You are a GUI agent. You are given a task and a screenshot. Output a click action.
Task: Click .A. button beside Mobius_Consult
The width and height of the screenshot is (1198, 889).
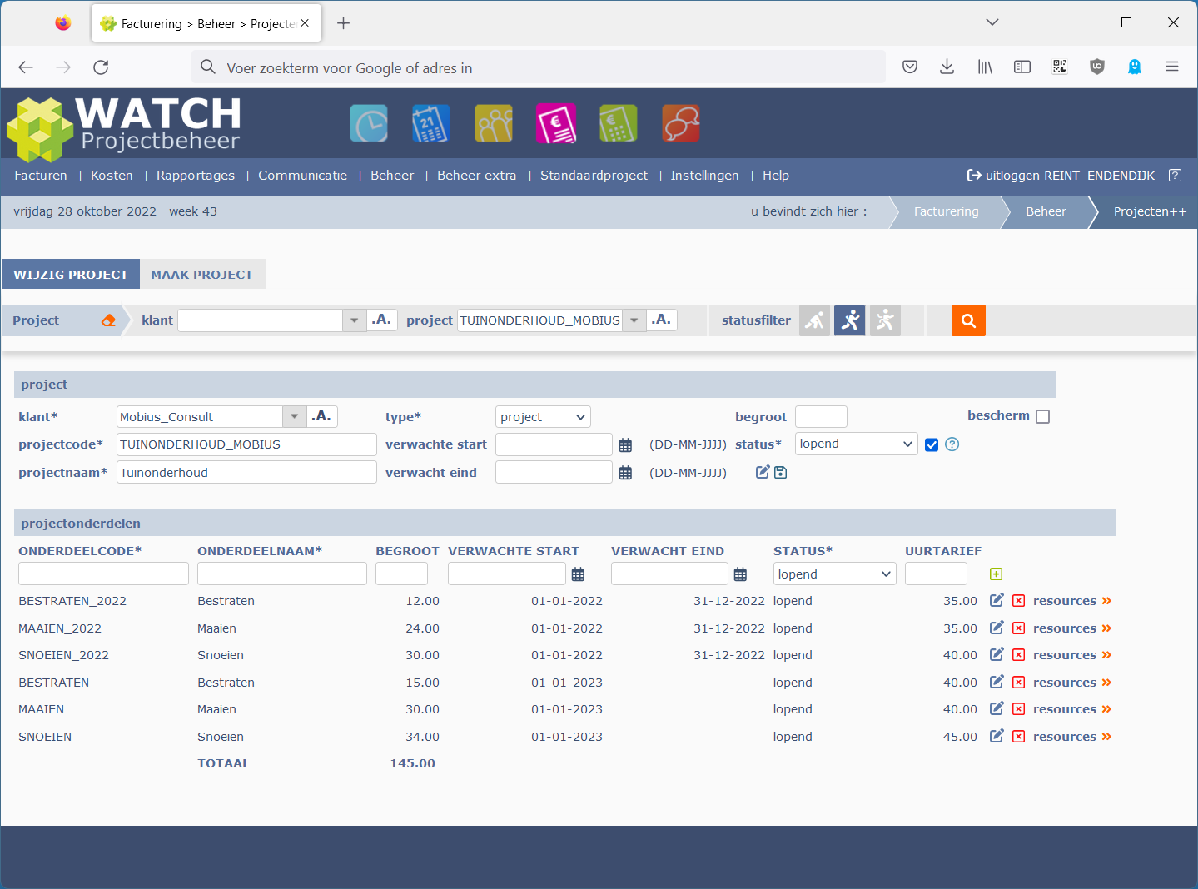click(322, 416)
